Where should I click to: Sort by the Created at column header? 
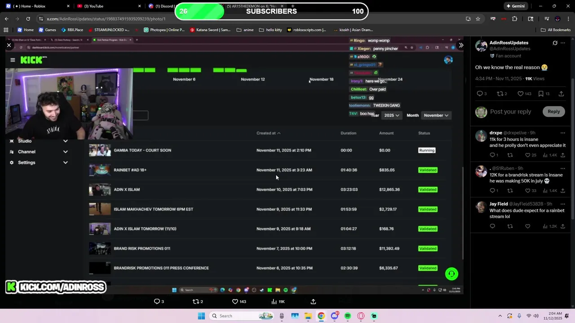tap(268, 133)
